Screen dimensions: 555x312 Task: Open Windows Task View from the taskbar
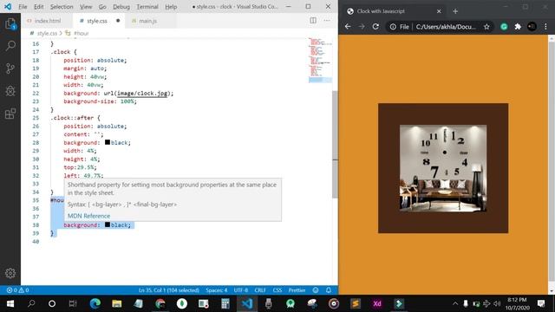tap(73, 303)
